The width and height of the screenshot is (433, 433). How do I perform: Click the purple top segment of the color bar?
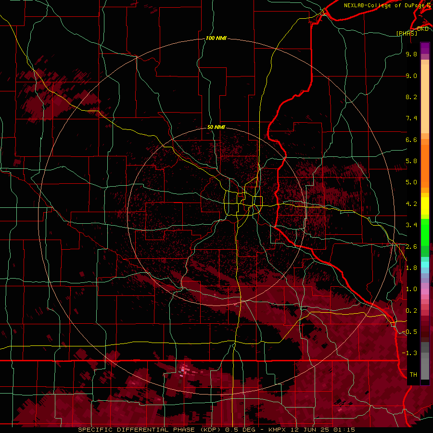tap(425, 48)
